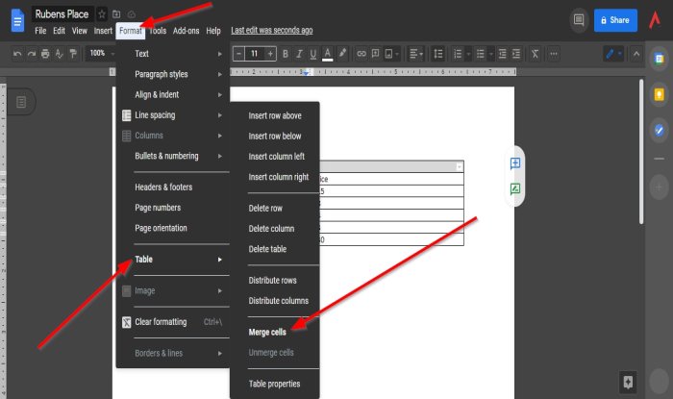Click the spell check icon
This screenshot has width=673, height=399.
click(x=60, y=54)
